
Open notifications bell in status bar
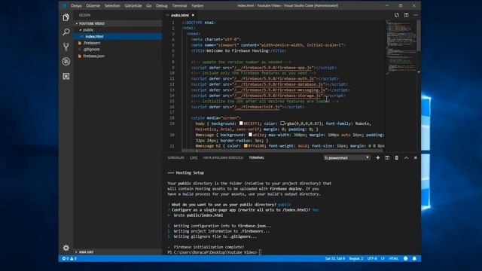(x=414, y=258)
